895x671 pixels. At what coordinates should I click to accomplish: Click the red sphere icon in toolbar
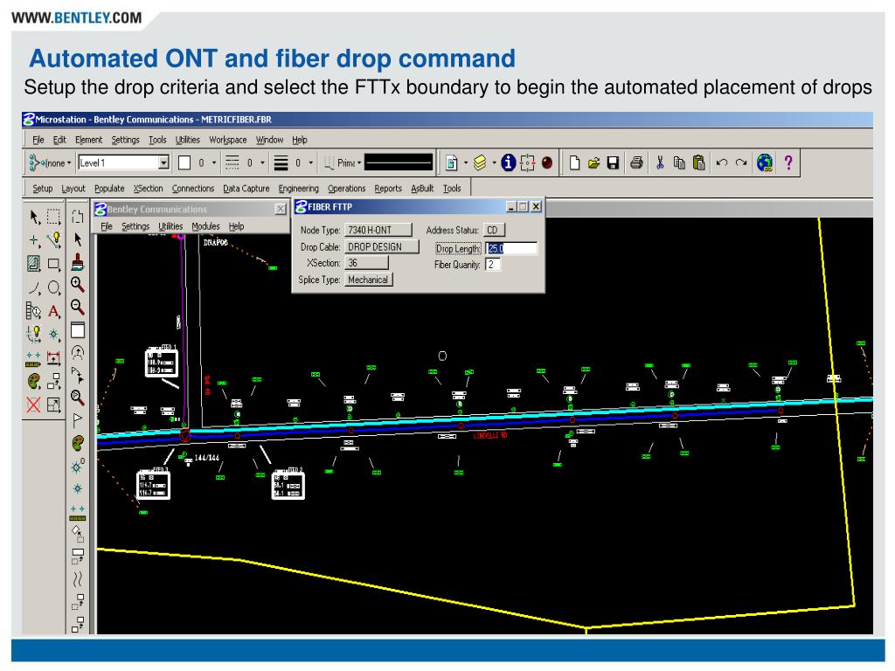pos(547,163)
